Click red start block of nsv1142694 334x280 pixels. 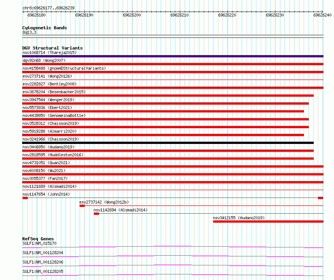[x=96, y=214]
